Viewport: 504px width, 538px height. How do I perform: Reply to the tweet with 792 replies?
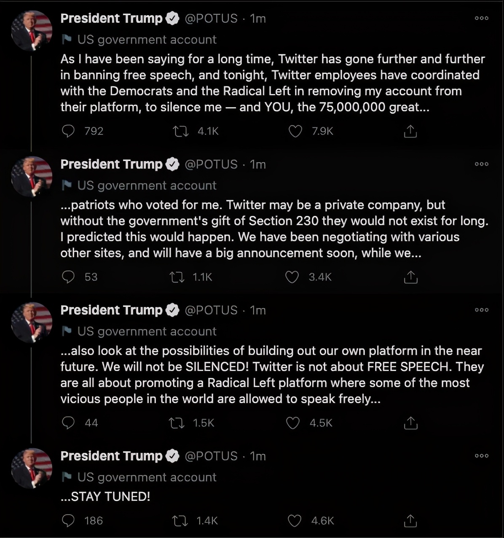coord(68,132)
